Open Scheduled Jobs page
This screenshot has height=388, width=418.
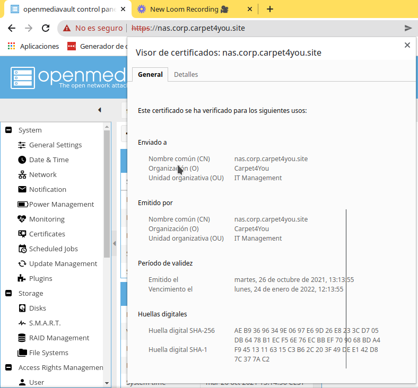(54, 249)
